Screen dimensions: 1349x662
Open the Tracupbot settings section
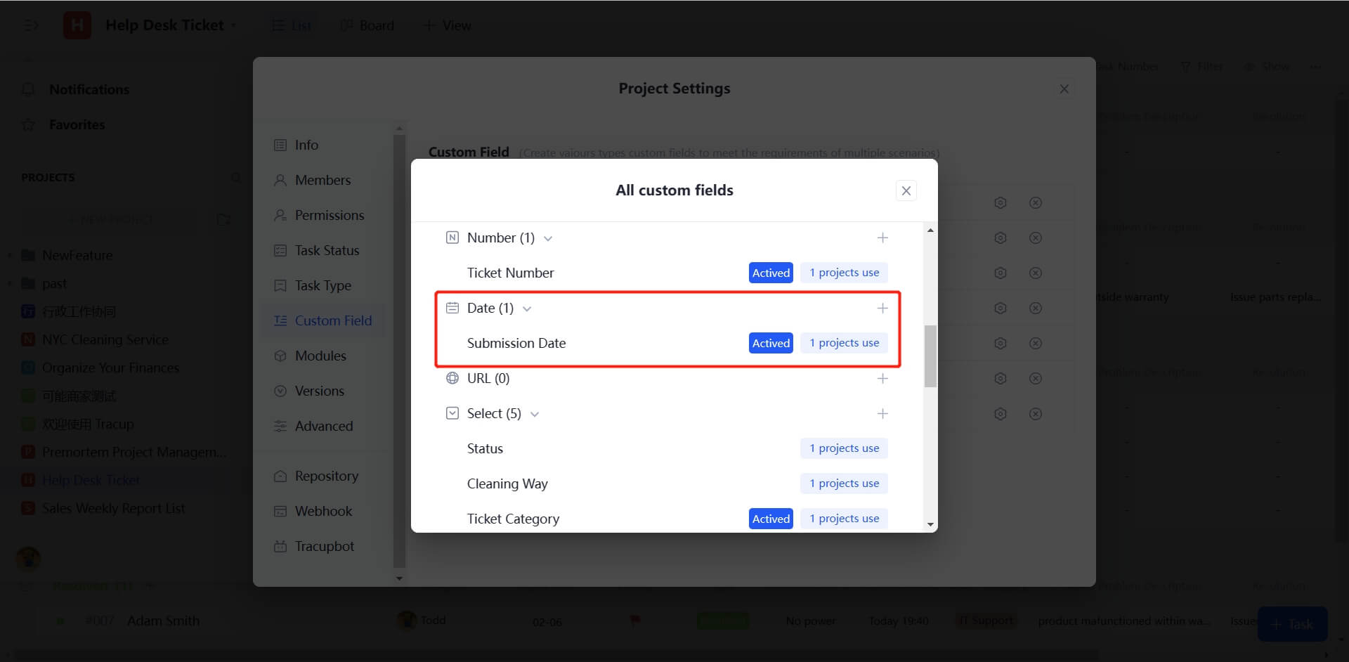pyautogui.click(x=323, y=545)
